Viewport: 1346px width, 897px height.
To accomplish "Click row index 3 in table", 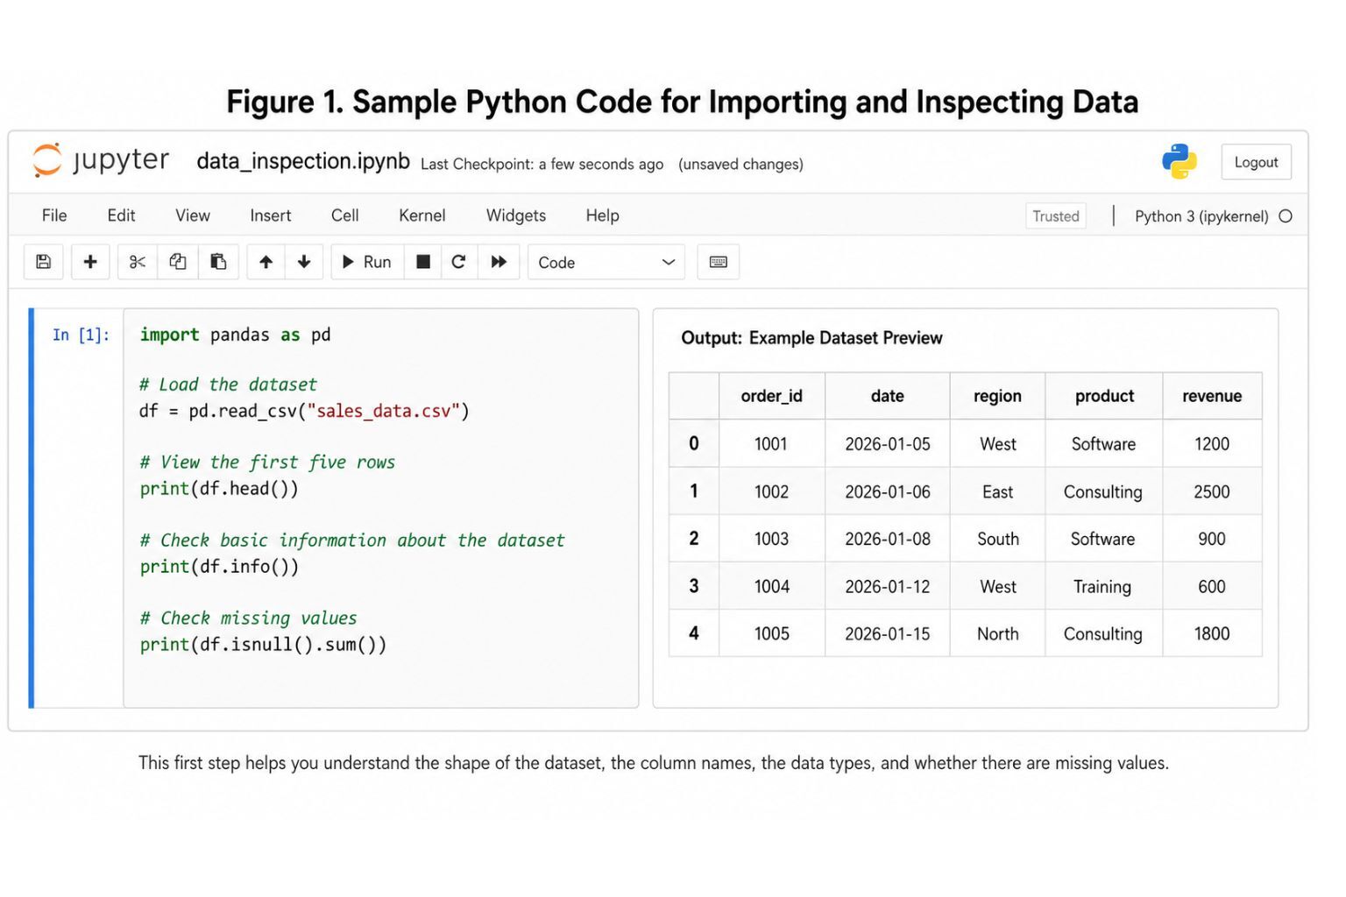I will coord(694,586).
